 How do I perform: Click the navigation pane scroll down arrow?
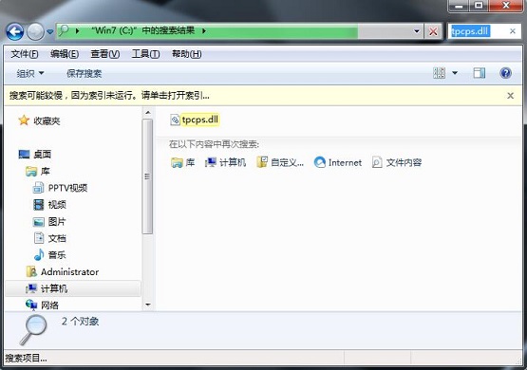click(148, 305)
